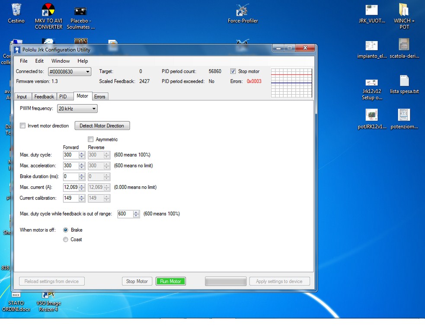Click Reload settings from device button

(x=52, y=281)
